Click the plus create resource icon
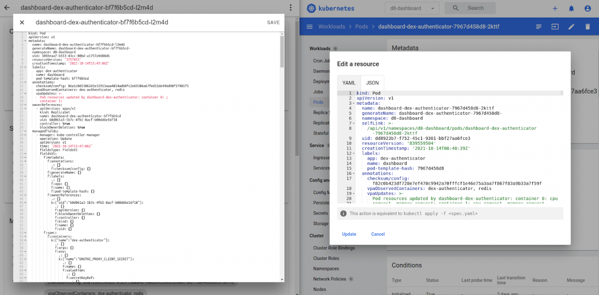599x295 pixels. coord(555,8)
